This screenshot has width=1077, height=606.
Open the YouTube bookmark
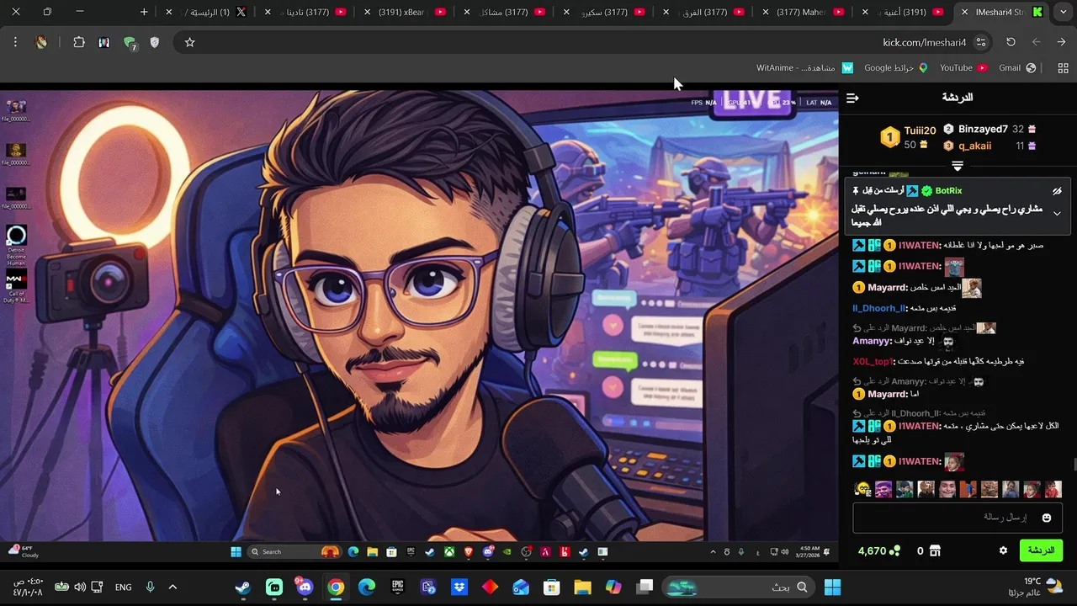point(963,68)
